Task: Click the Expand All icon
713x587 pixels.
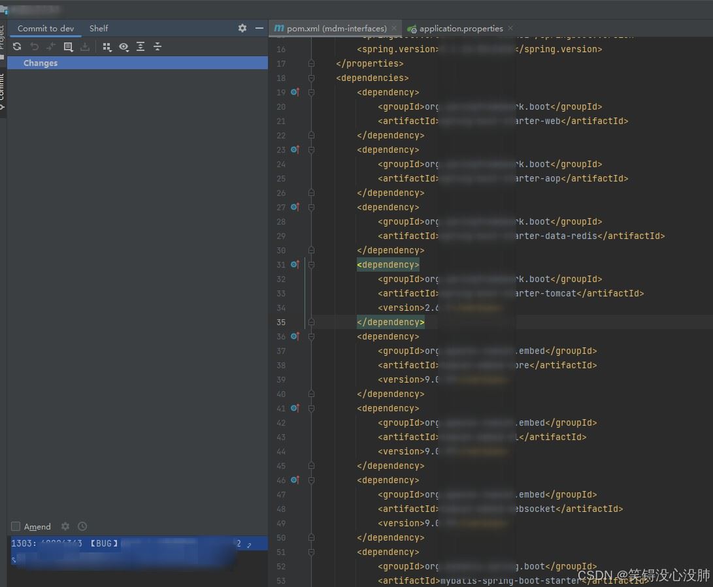Action: 141,47
